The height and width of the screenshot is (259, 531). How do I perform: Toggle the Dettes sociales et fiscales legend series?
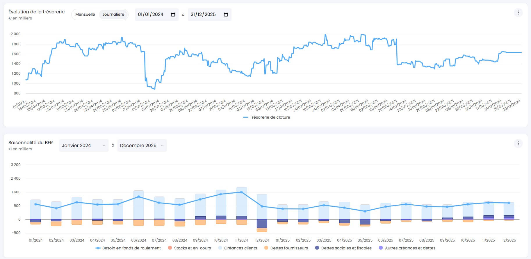[x=343, y=248]
